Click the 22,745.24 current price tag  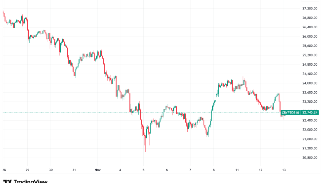pyautogui.click(x=310, y=112)
